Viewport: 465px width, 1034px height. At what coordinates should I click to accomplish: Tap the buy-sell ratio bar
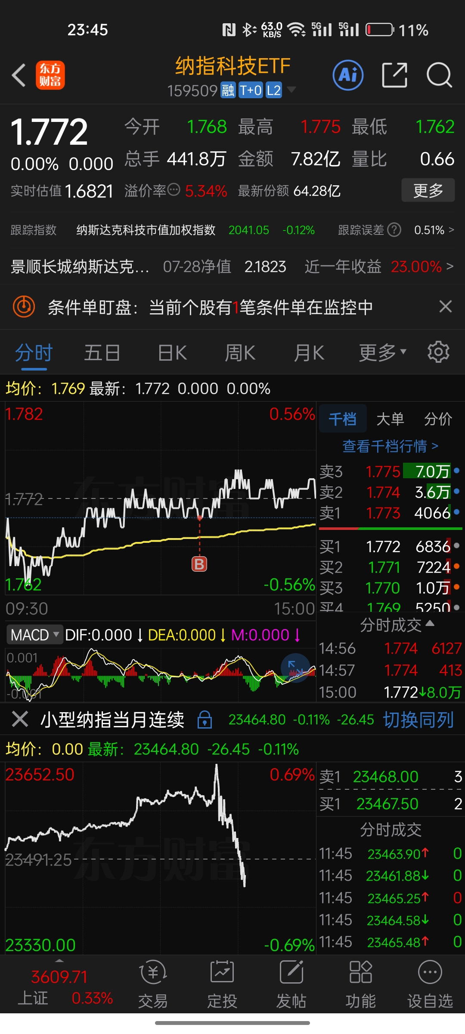(391, 528)
